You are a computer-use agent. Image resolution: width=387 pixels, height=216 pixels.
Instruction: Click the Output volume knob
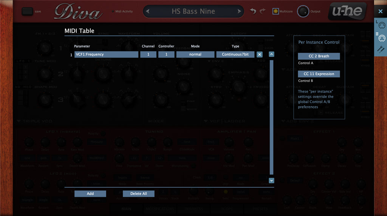click(x=303, y=11)
